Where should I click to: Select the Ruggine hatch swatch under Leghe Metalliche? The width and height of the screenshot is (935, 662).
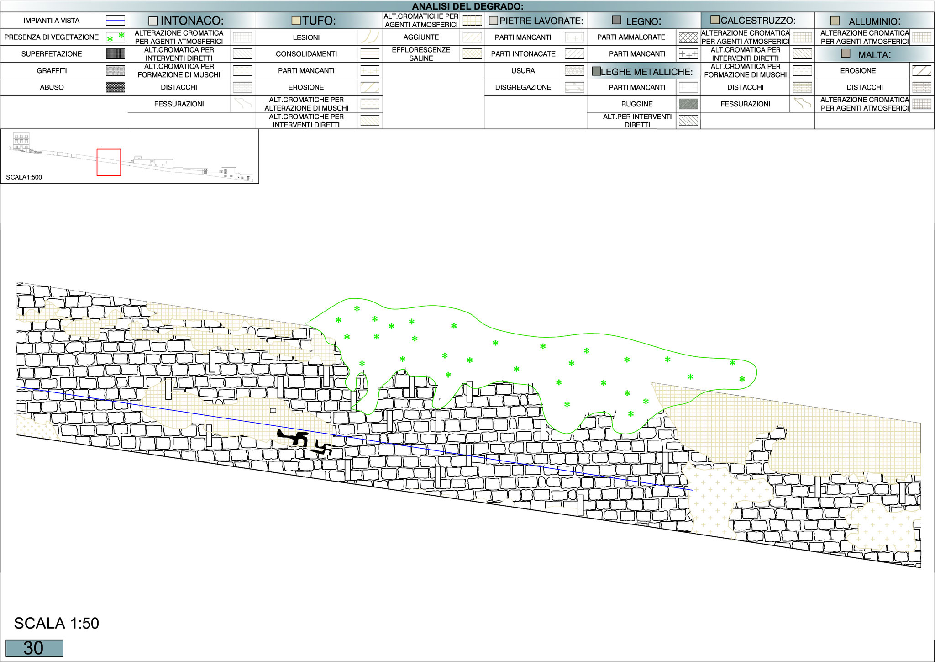coord(688,104)
